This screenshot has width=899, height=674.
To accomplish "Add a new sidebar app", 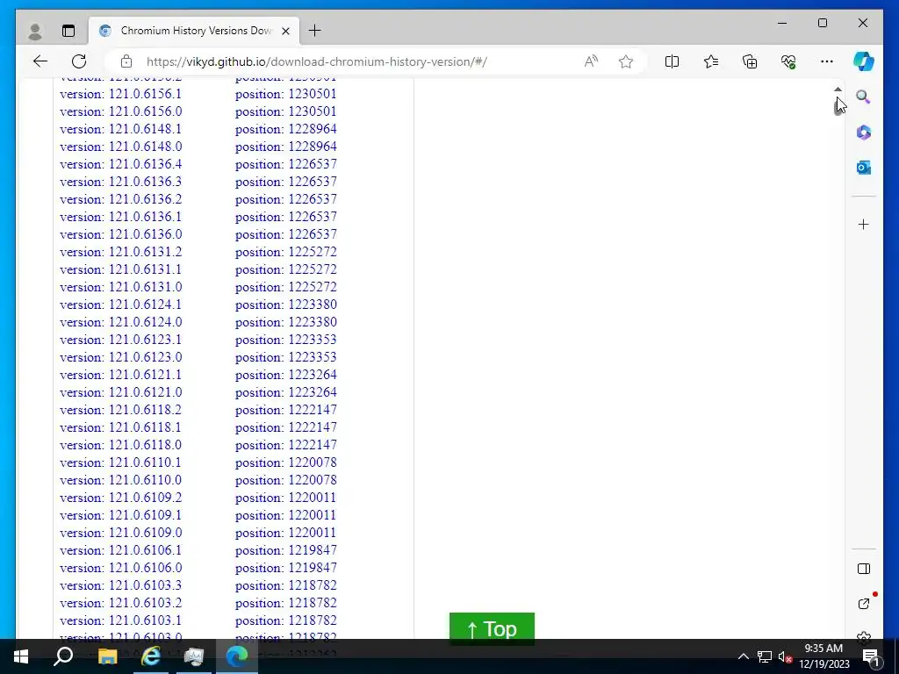I will pyautogui.click(x=864, y=224).
